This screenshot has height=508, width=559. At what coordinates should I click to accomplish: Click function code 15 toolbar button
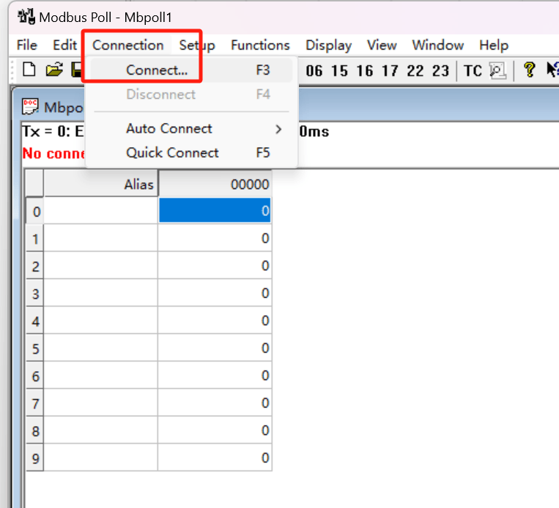[339, 70]
